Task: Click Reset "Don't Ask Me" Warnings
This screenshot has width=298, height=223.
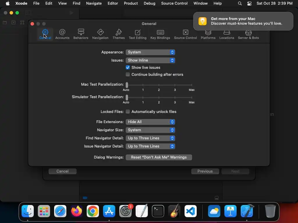Action: (159, 157)
